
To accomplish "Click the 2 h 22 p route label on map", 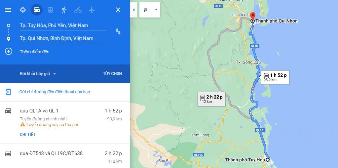I will click(212, 99).
